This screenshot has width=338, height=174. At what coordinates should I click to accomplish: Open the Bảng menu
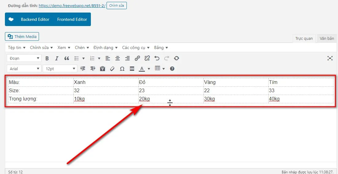tap(161, 47)
